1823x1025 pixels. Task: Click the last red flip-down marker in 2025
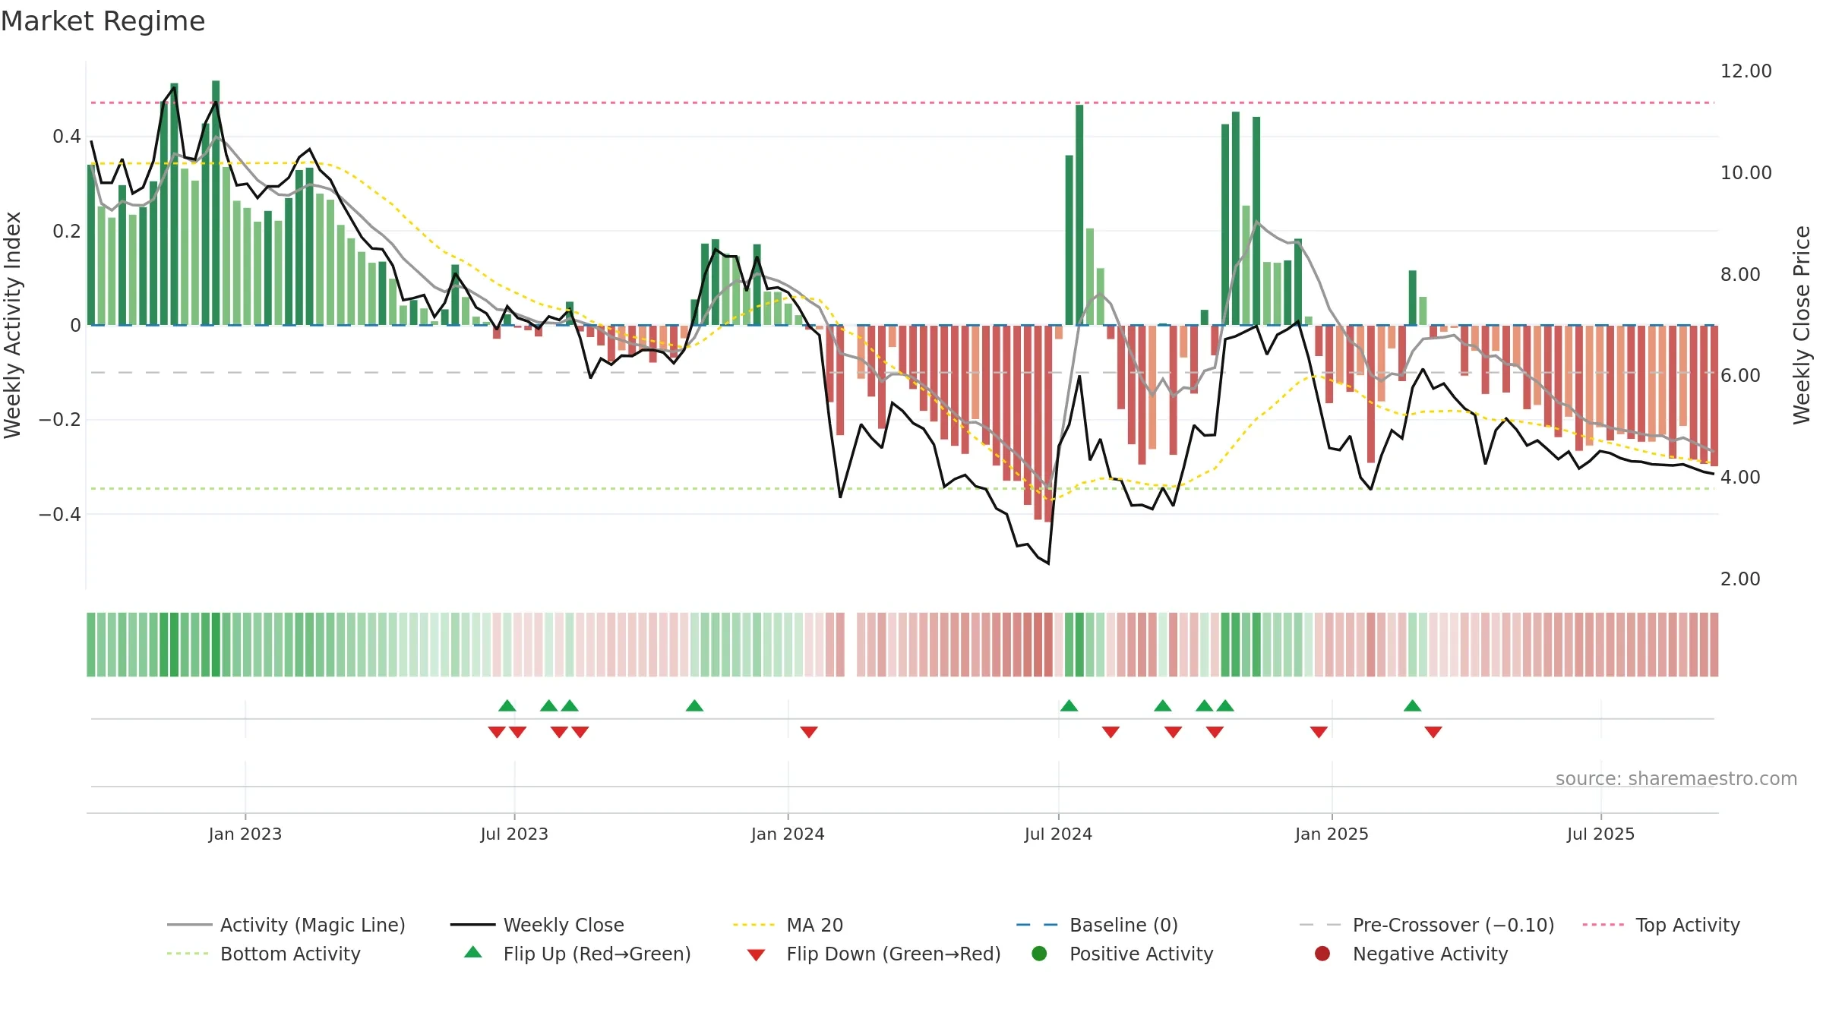[x=1433, y=732]
